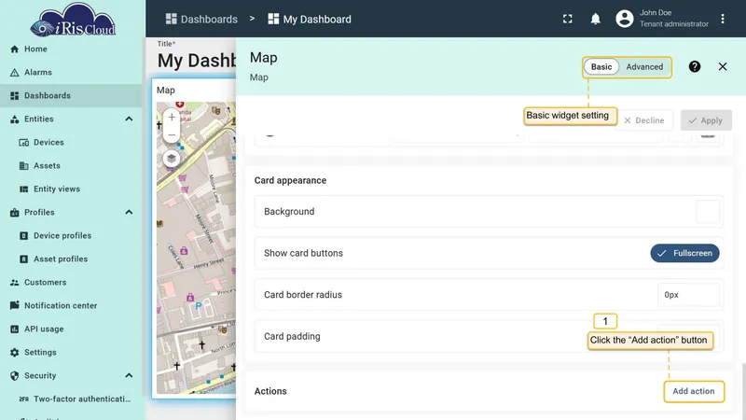Click the dashboard Title field
746x420 pixels.
[197, 61]
